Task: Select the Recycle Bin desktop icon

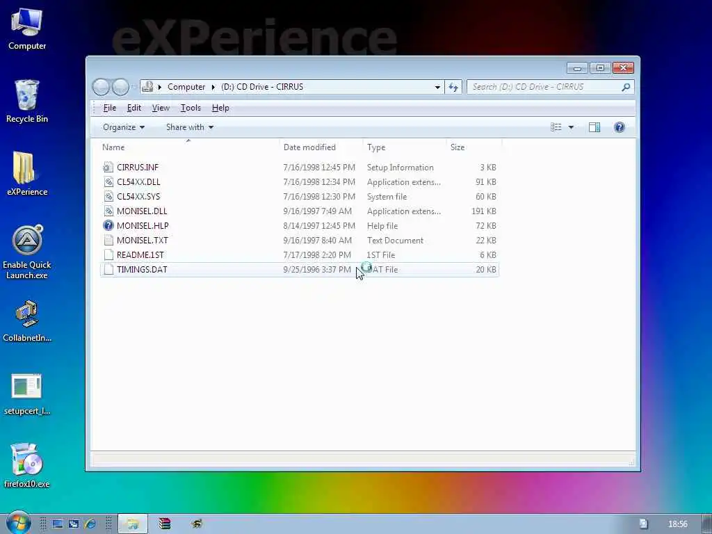Action: [x=27, y=101]
